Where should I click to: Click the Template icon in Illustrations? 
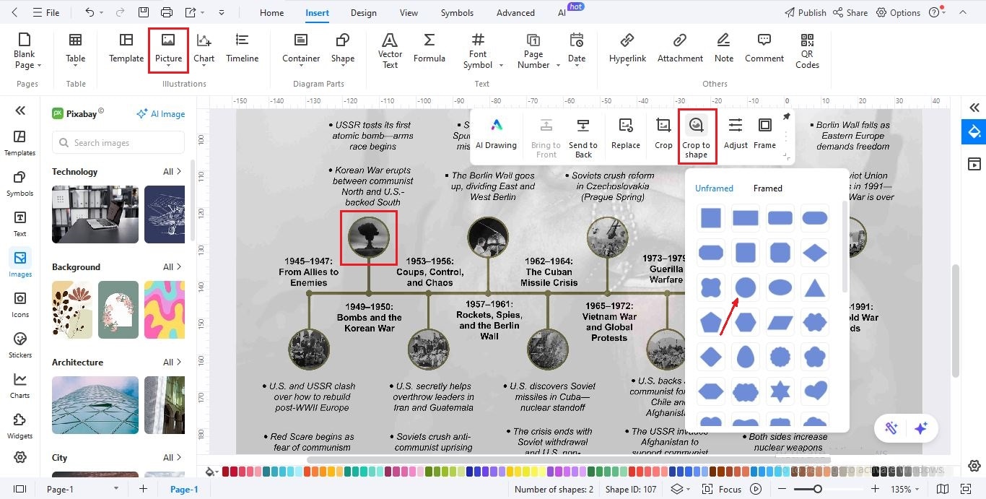click(x=126, y=48)
